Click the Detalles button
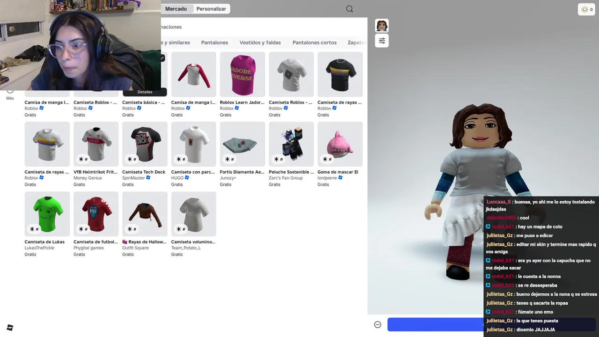This screenshot has height=337, width=599. (145, 92)
